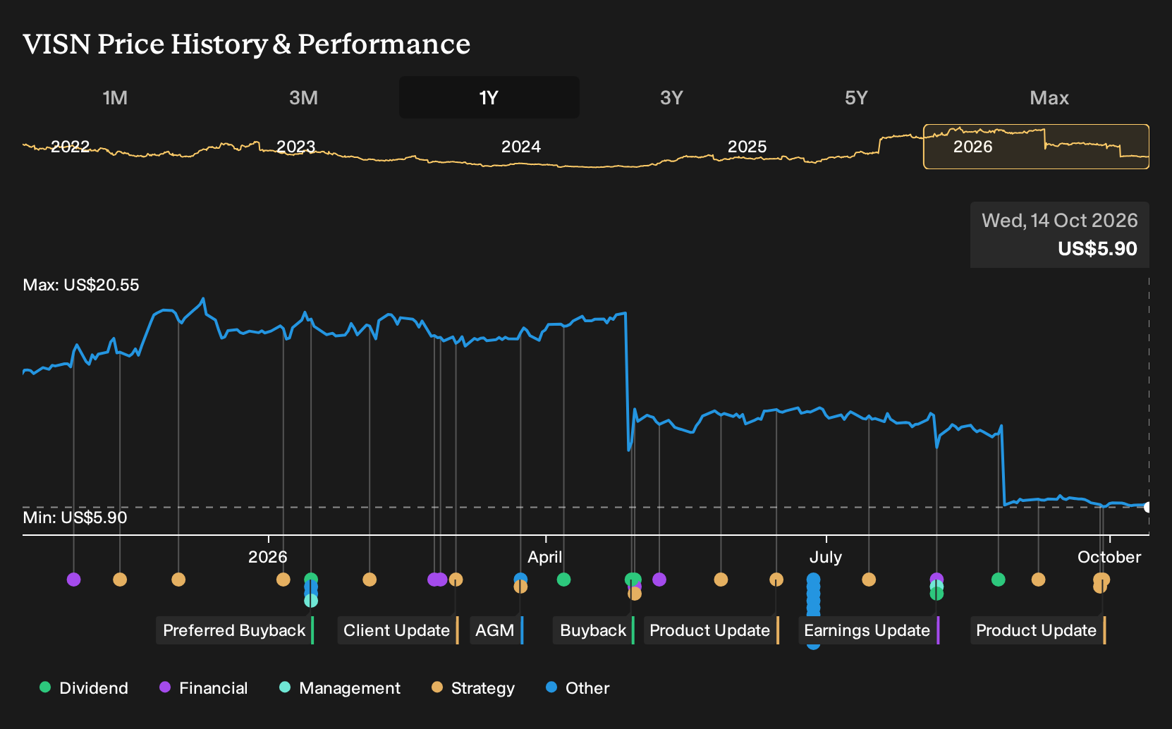Click the first purple Financial event marker
1172x729 pixels.
[73, 580]
